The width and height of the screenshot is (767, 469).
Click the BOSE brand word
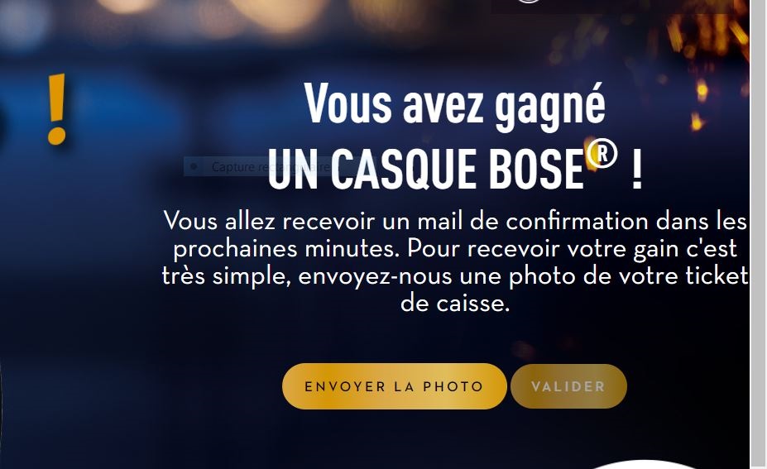[537, 169]
